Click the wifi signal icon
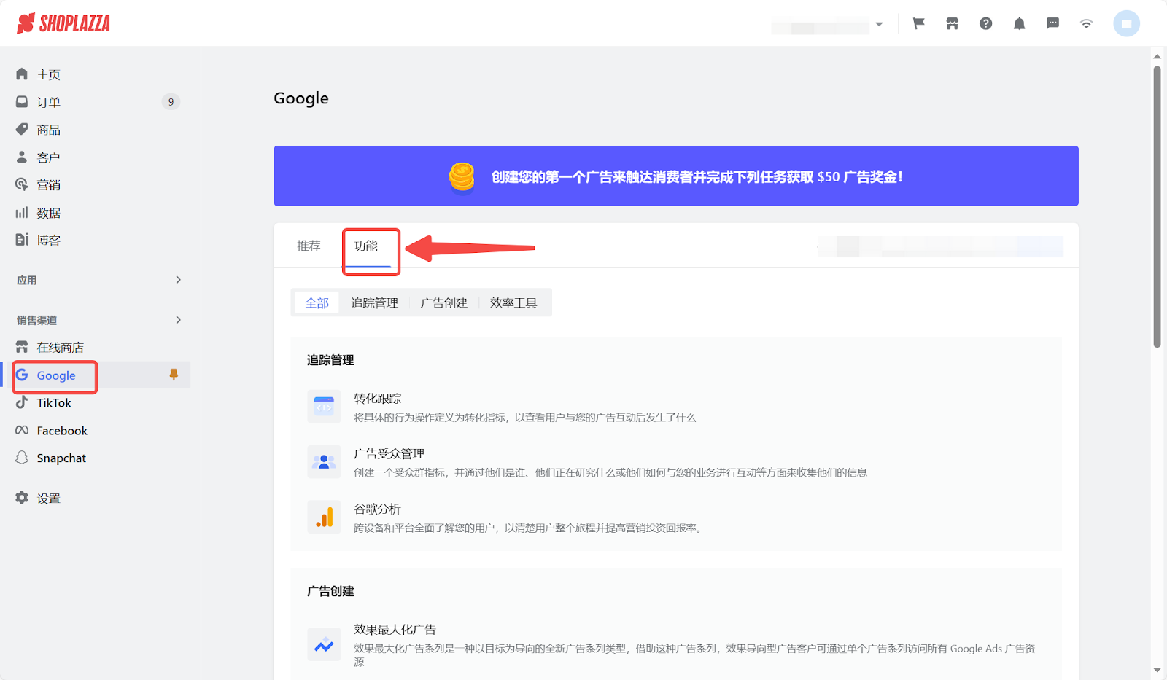The image size is (1167, 680). 1086,23
